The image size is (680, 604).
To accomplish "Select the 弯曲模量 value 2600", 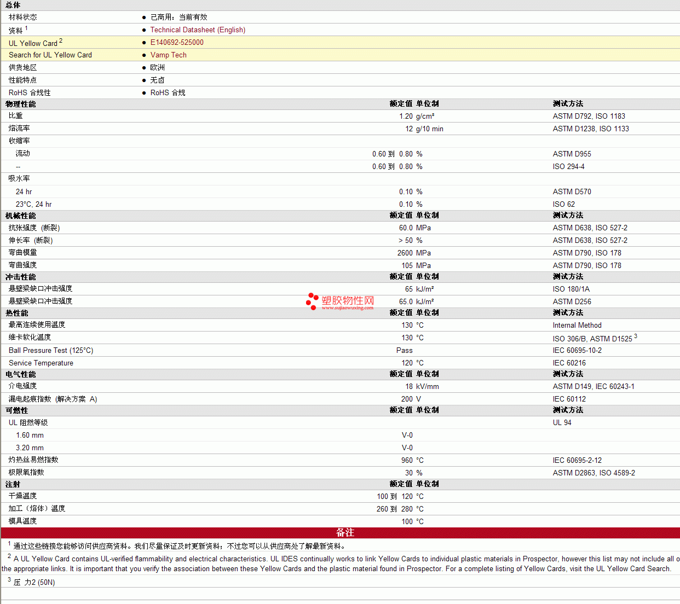I will pos(405,253).
